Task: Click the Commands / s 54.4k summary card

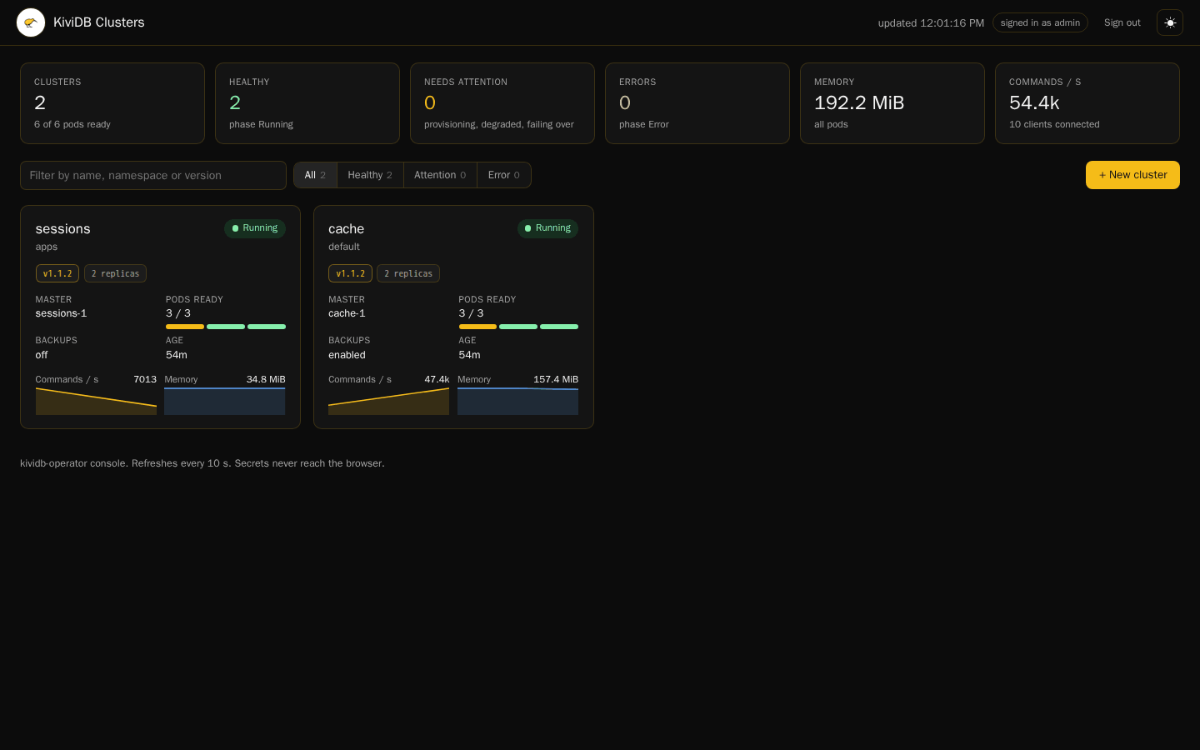Action: point(1087,103)
